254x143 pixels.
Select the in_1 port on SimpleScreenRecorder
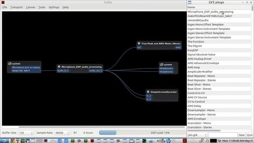point(149,96)
